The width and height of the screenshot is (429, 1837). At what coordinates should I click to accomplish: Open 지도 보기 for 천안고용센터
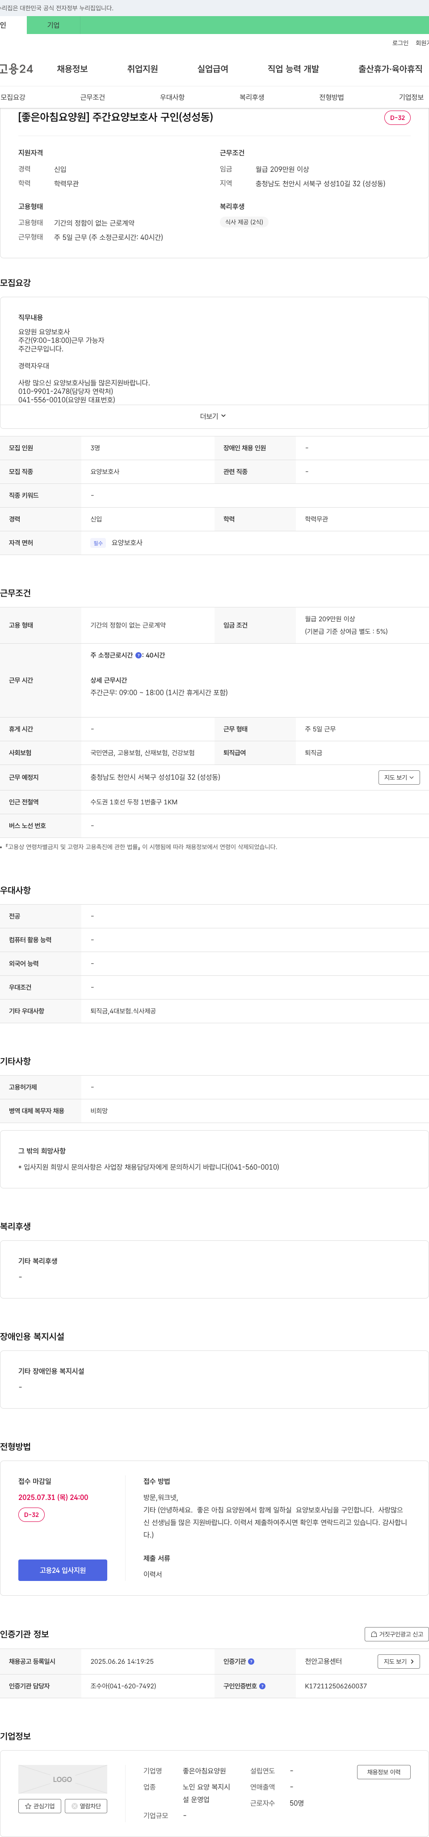(399, 1662)
